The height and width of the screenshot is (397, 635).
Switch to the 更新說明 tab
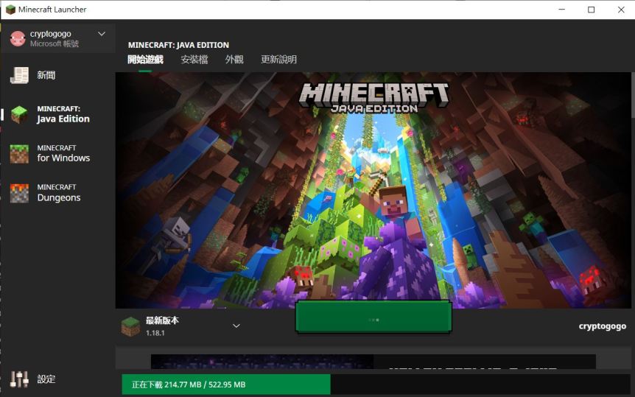click(278, 60)
